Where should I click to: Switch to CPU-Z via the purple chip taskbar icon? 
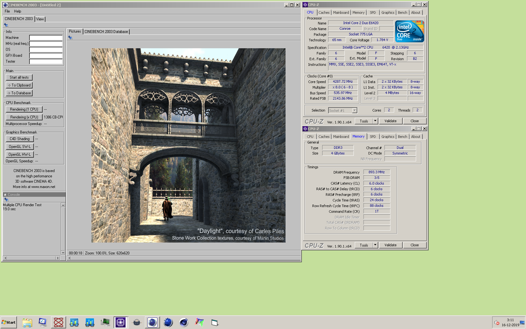point(121,322)
